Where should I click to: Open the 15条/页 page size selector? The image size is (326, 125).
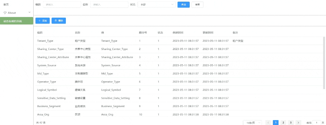click(252, 123)
